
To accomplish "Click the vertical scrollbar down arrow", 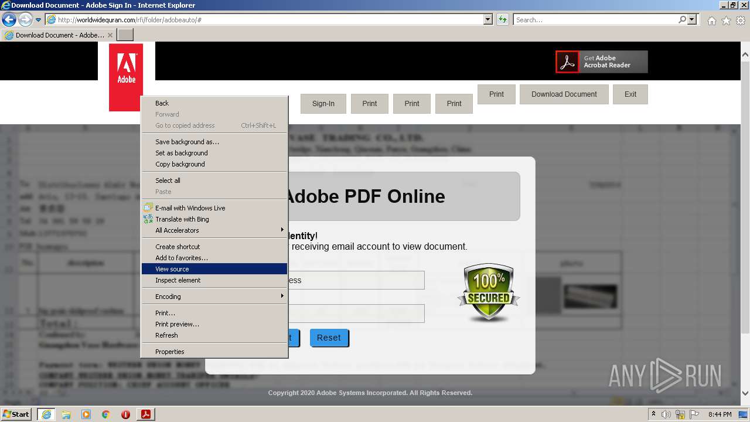I will pyautogui.click(x=745, y=394).
